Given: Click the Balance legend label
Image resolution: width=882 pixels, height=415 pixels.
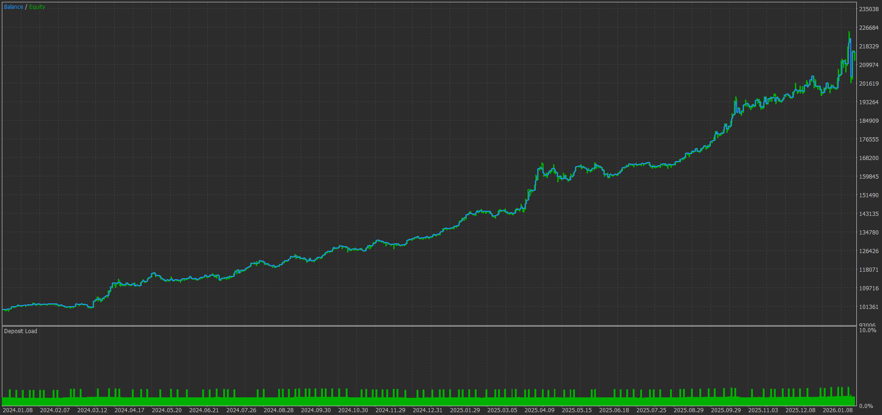Looking at the screenshot, I should click(14, 7).
